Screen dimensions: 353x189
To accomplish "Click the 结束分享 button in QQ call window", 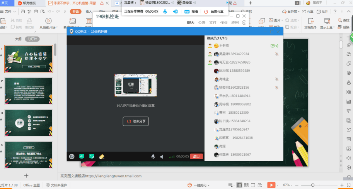I will (x=136, y=121).
